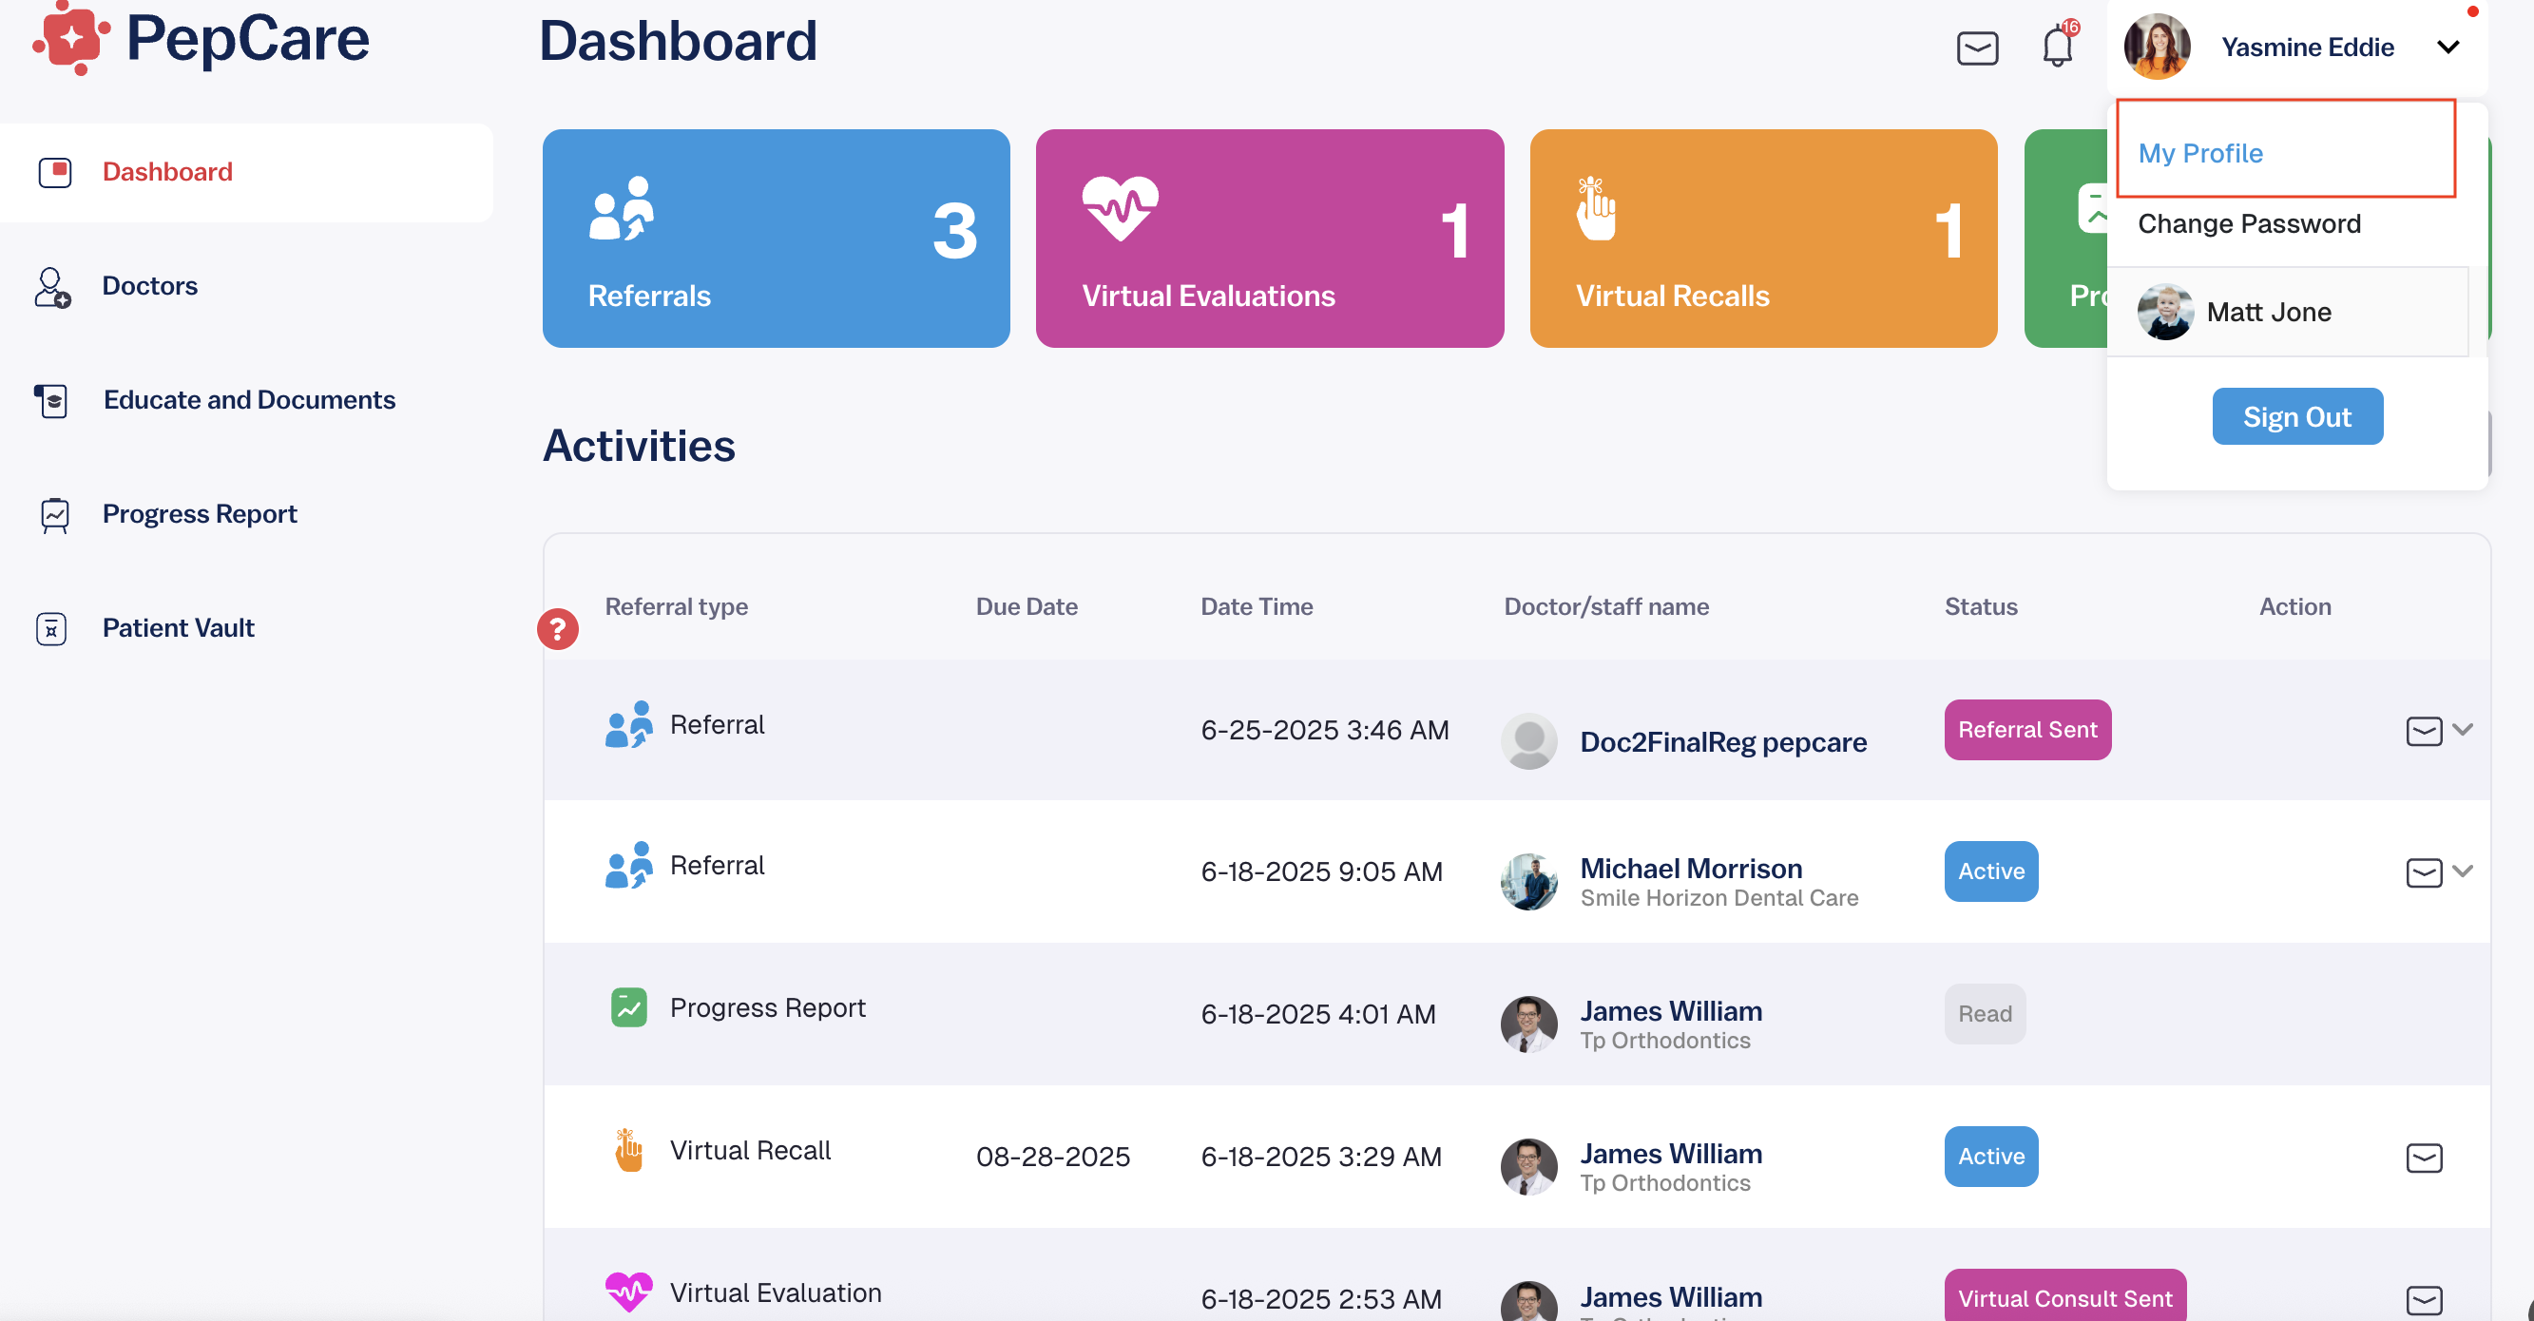The image size is (2534, 1321).
Task: Open My Profile from account menu
Action: [x=2199, y=152]
